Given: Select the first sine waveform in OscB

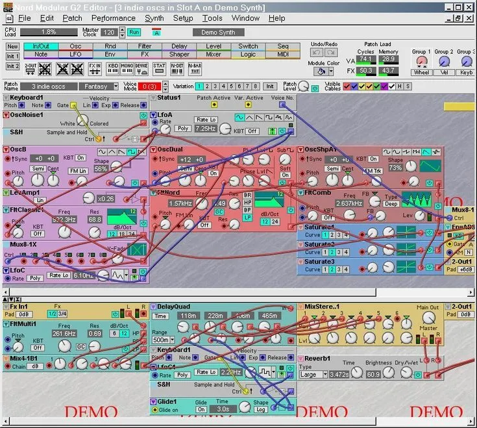Looking at the screenshot, I should 102,151.
